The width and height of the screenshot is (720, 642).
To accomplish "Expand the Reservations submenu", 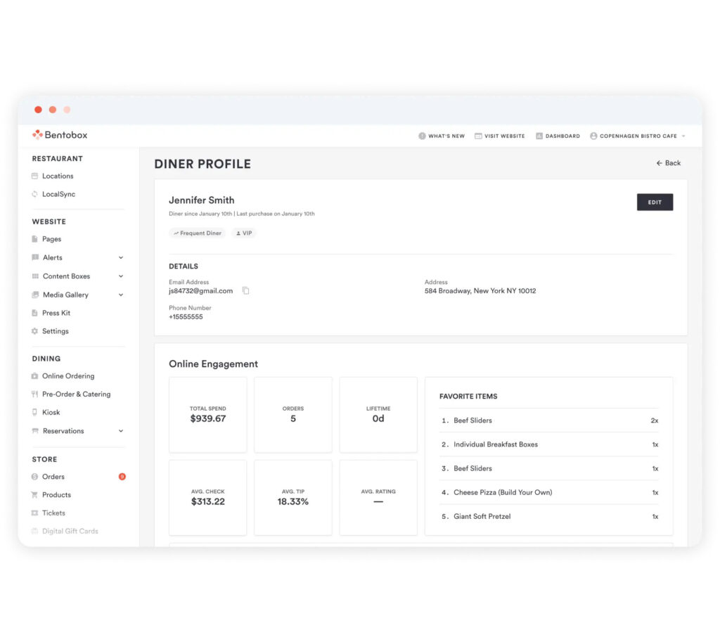I will pos(120,430).
